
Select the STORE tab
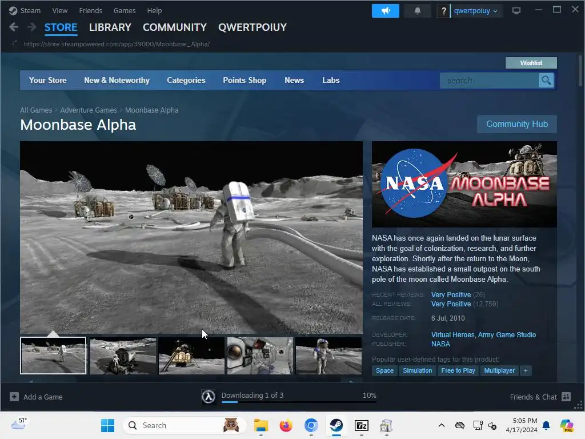61,27
